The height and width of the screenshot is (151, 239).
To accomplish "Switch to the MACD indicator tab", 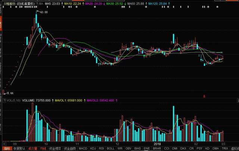I will [x=83, y=148].
